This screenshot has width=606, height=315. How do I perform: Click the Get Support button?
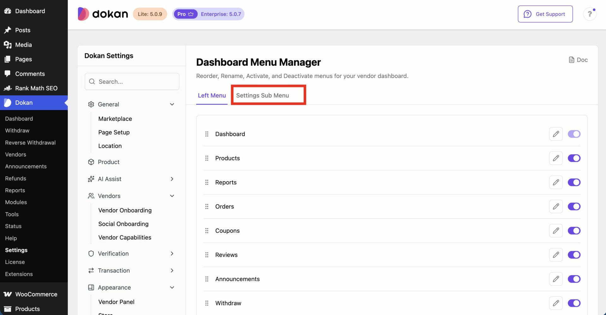pyautogui.click(x=545, y=14)
